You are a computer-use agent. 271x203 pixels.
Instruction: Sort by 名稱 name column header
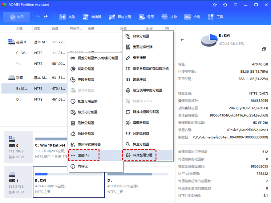pyautogui.click(x=19, y=29)
